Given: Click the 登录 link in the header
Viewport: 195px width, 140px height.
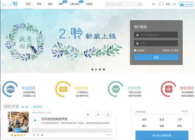Looking at the screenshot, I should (168, 4).
